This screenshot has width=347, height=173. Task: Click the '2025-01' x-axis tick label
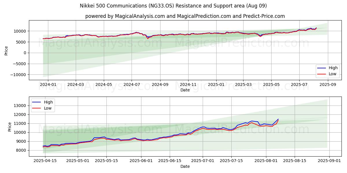216,85
